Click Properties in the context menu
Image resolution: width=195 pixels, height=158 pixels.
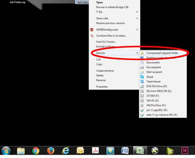(x=102, y=87)
